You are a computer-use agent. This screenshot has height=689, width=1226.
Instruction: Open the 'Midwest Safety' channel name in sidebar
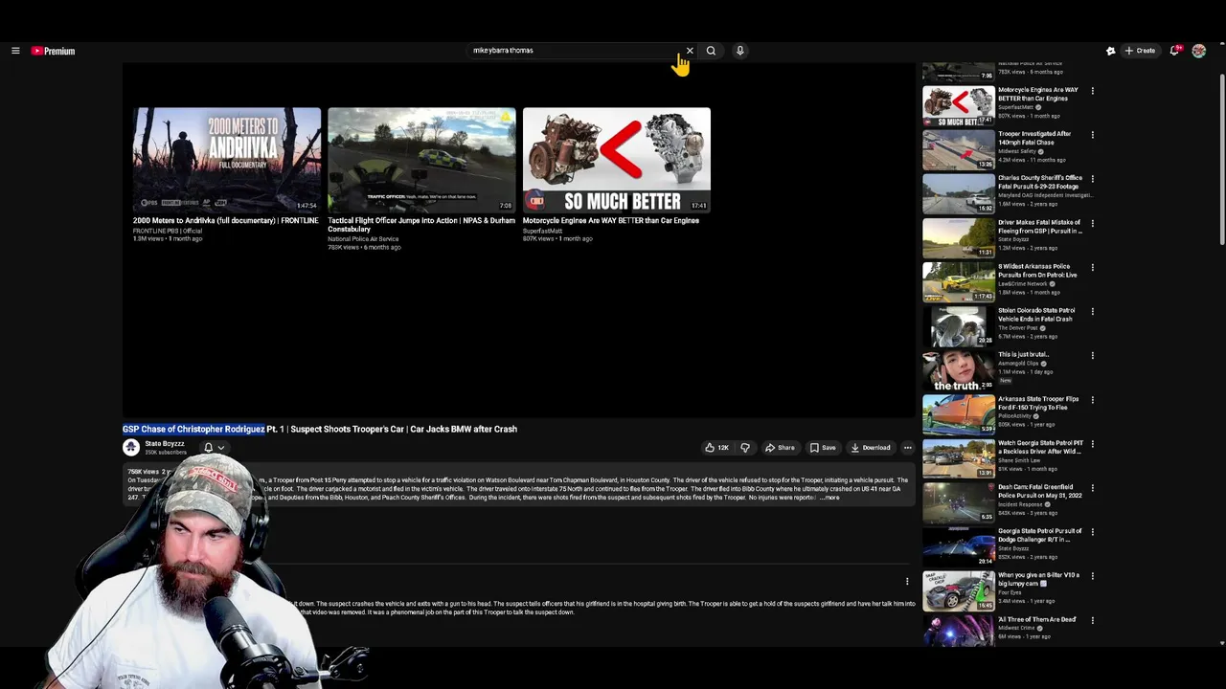tap(1017, 151)
